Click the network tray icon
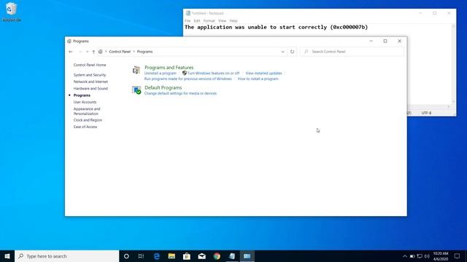 tap(420, 256)
